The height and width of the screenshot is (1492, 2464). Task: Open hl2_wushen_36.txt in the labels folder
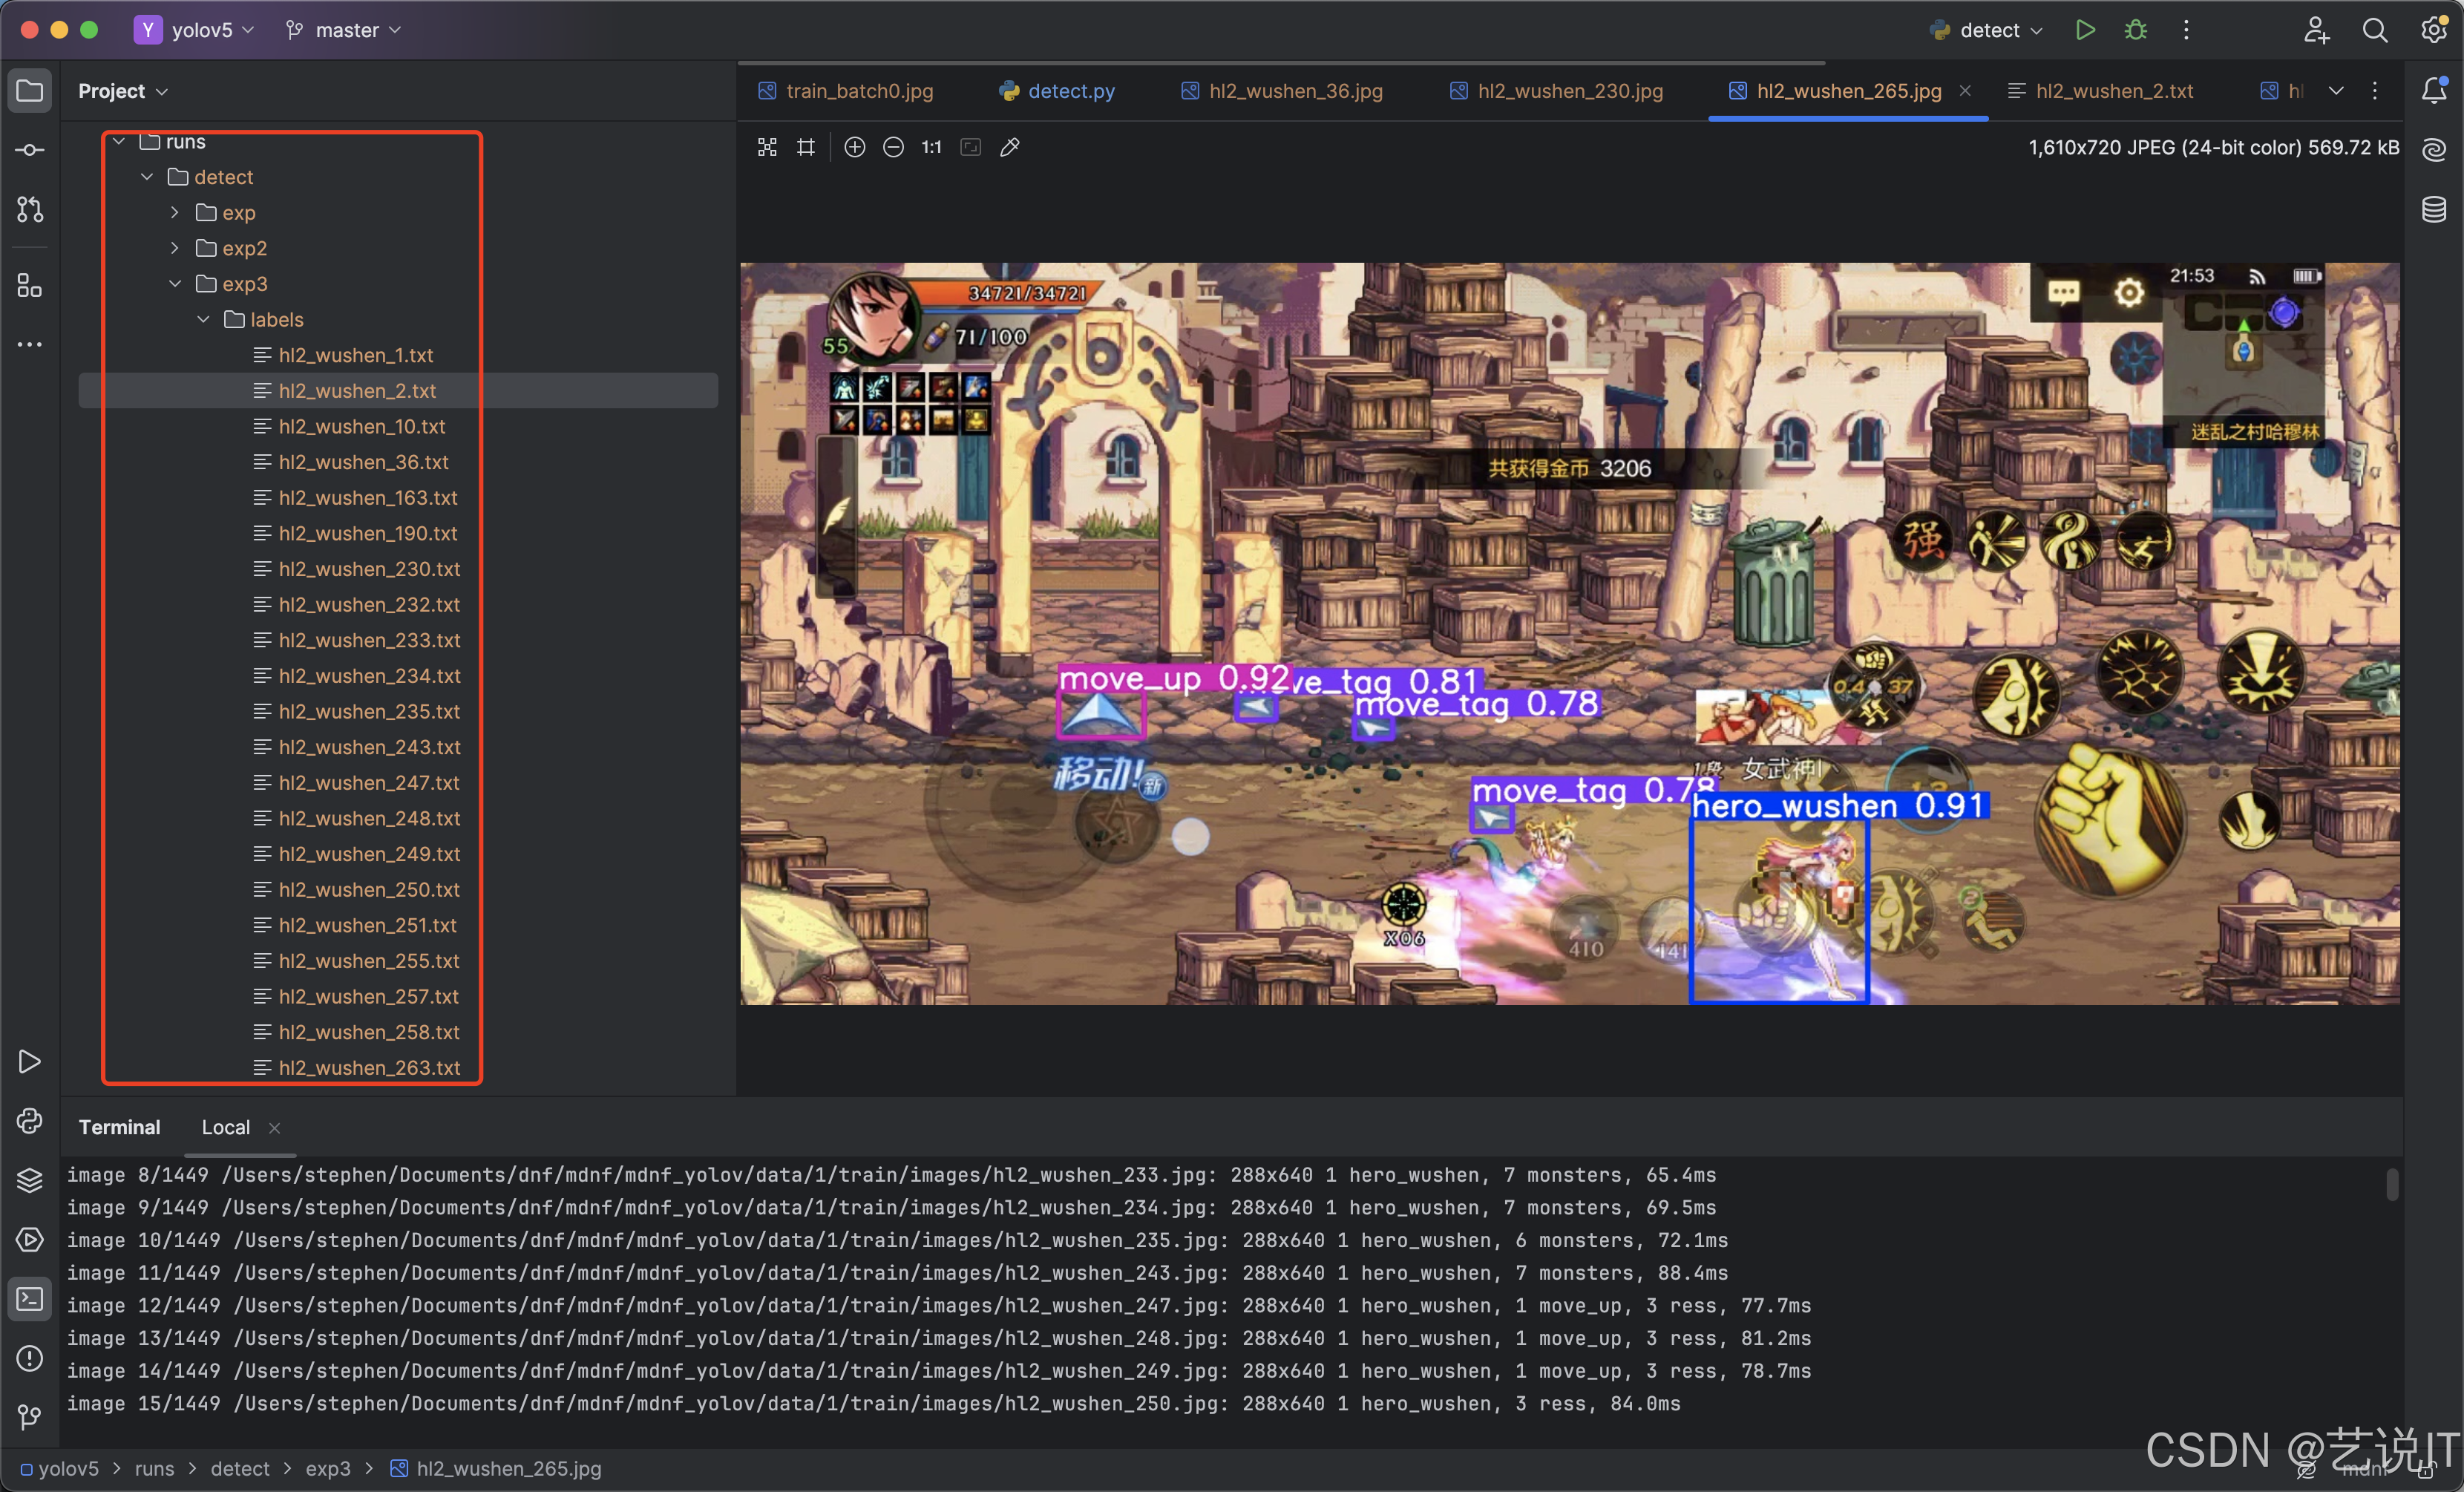tap(363, 462)
